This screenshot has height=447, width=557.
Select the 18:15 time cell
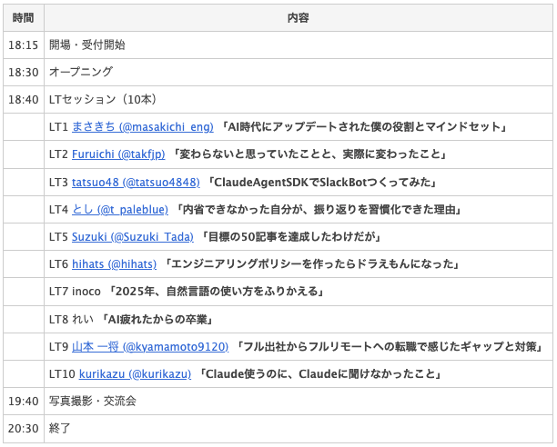(x=23, y=45)
